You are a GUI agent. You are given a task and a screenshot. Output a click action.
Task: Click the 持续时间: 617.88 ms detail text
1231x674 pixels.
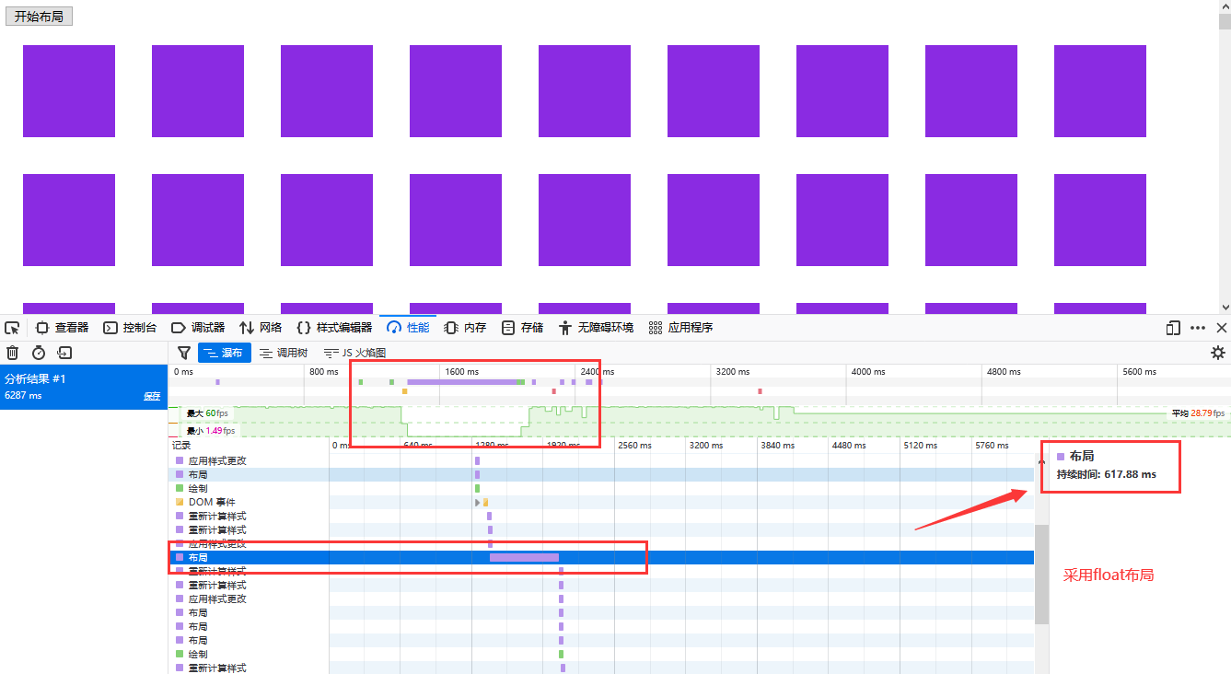tap(1106, 474)
